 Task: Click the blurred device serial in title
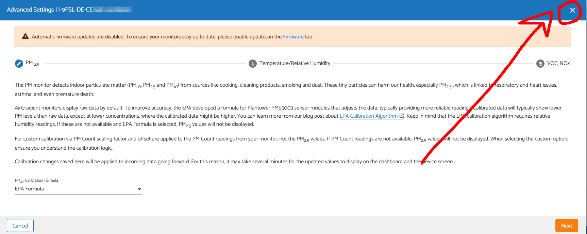point(113,10)
